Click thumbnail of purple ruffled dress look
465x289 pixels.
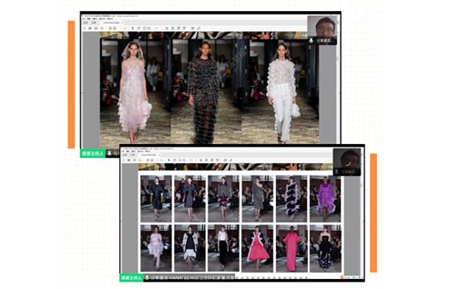325,199
